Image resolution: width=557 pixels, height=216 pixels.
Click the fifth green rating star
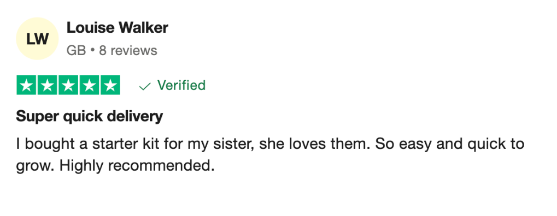click(110, 85)
